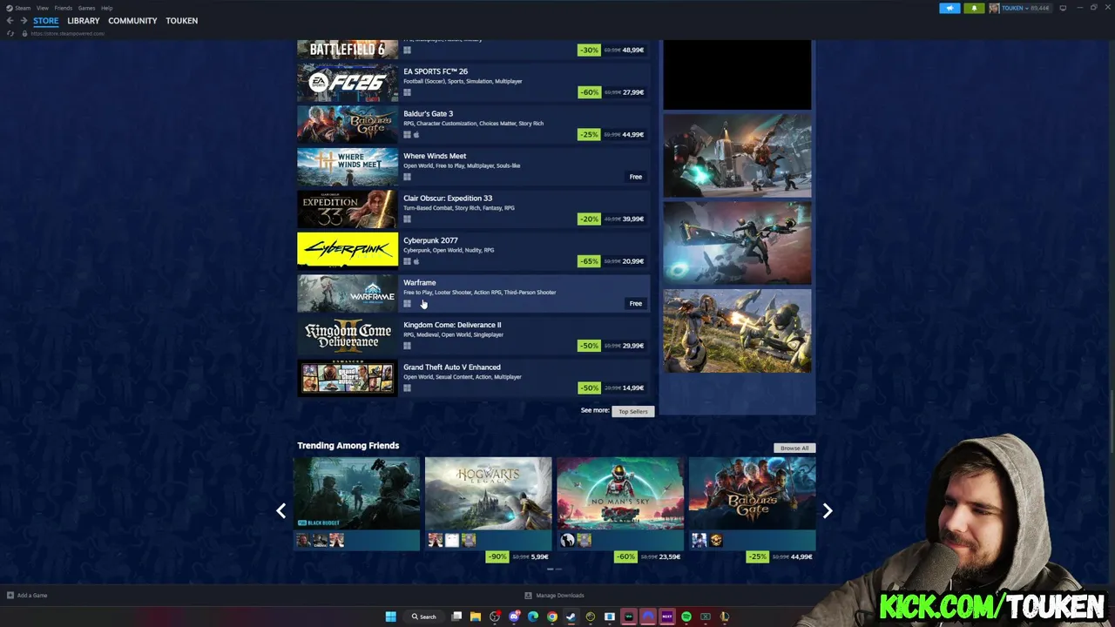
Task: Click the Windows platform icon under Warframe
Action: (407, 304)
